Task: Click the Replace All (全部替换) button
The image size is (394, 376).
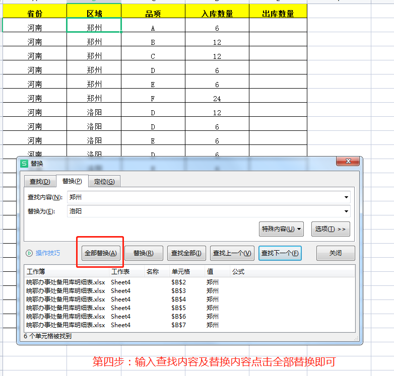Action: [x=101, y=253]
